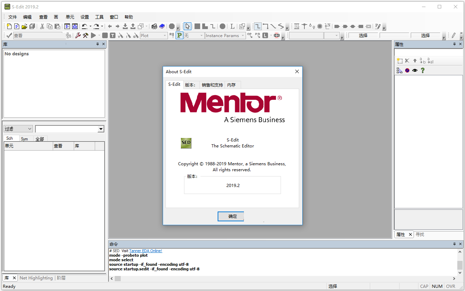The height and width of the screenshot is (291, 465).
Task: Click the 单元 column header
Action: [28, 146]
